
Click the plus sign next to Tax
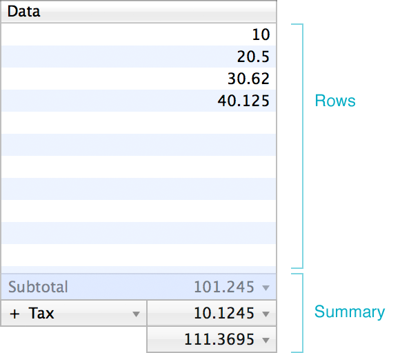pos(14,314)
